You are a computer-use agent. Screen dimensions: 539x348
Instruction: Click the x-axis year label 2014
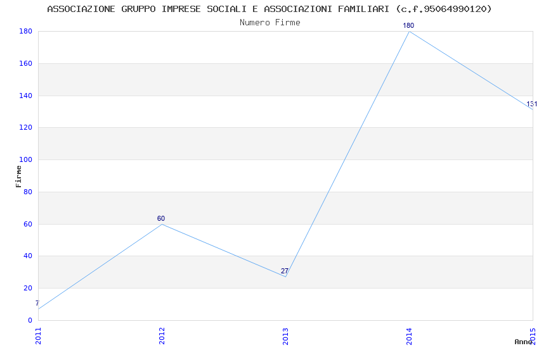click(x=409, y=336)
